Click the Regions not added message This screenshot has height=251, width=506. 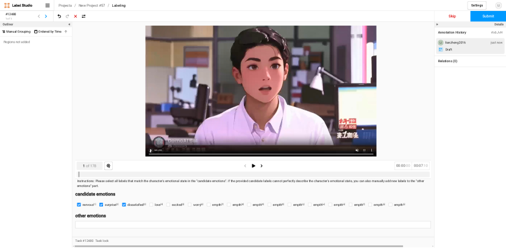pyautogui.click(x=17, y=42)
